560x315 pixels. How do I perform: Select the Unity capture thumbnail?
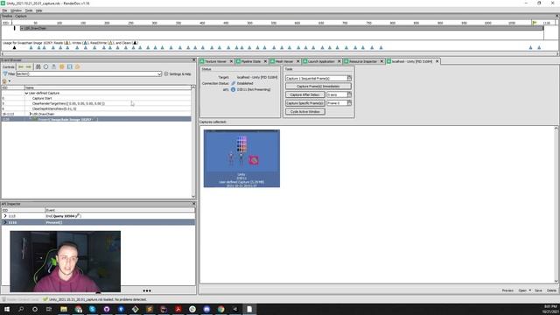[241, 158]
